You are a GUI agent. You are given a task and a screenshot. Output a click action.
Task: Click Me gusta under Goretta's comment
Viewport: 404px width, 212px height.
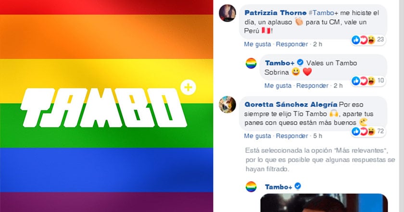pyautogui.click(x=257, y=136)
